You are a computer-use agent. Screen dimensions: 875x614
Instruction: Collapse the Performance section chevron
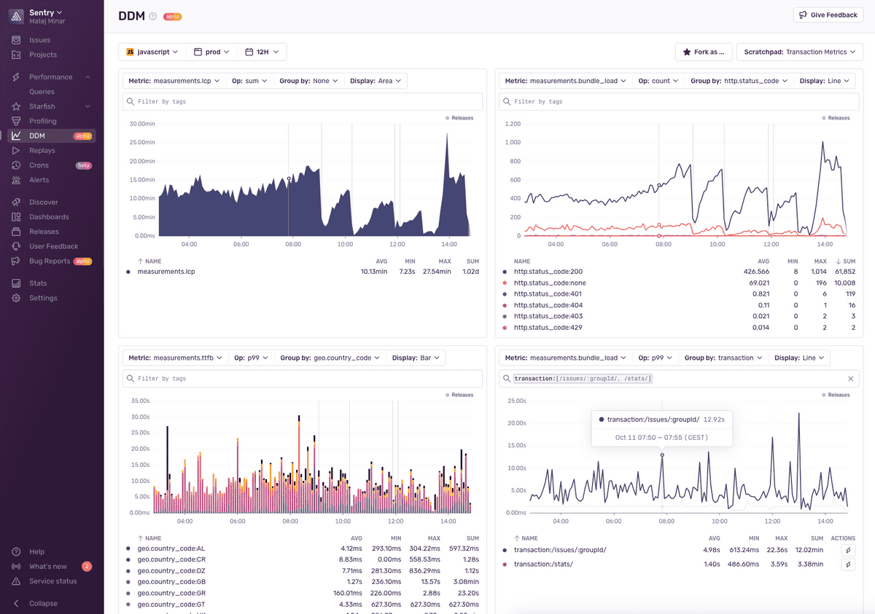click(87, 77)
